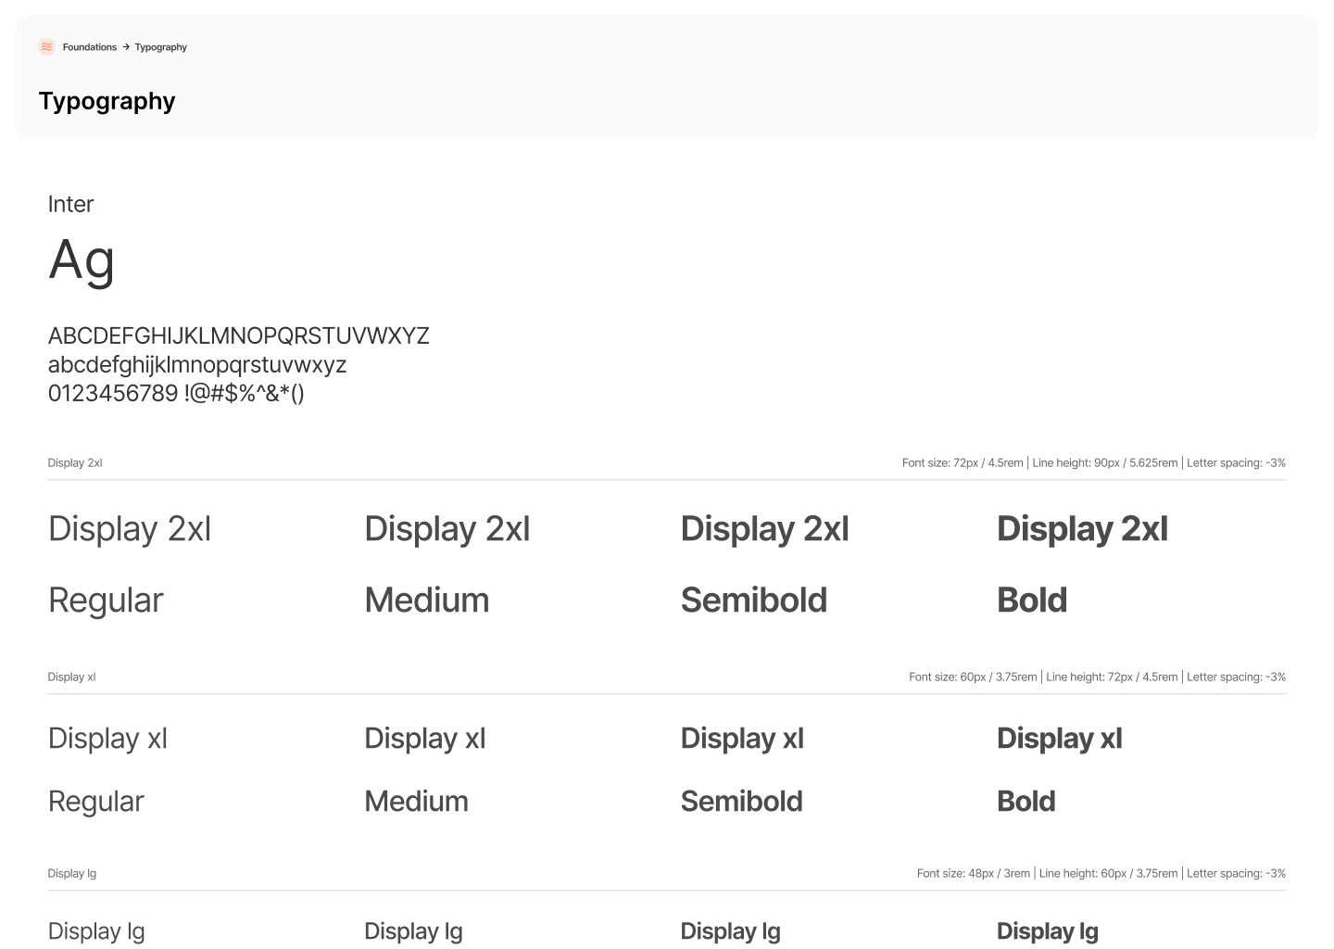The width and height of the screenshot is (1334, 949).
Task: Click Display xl sample above Bold
Action: tap(1059, 739)
